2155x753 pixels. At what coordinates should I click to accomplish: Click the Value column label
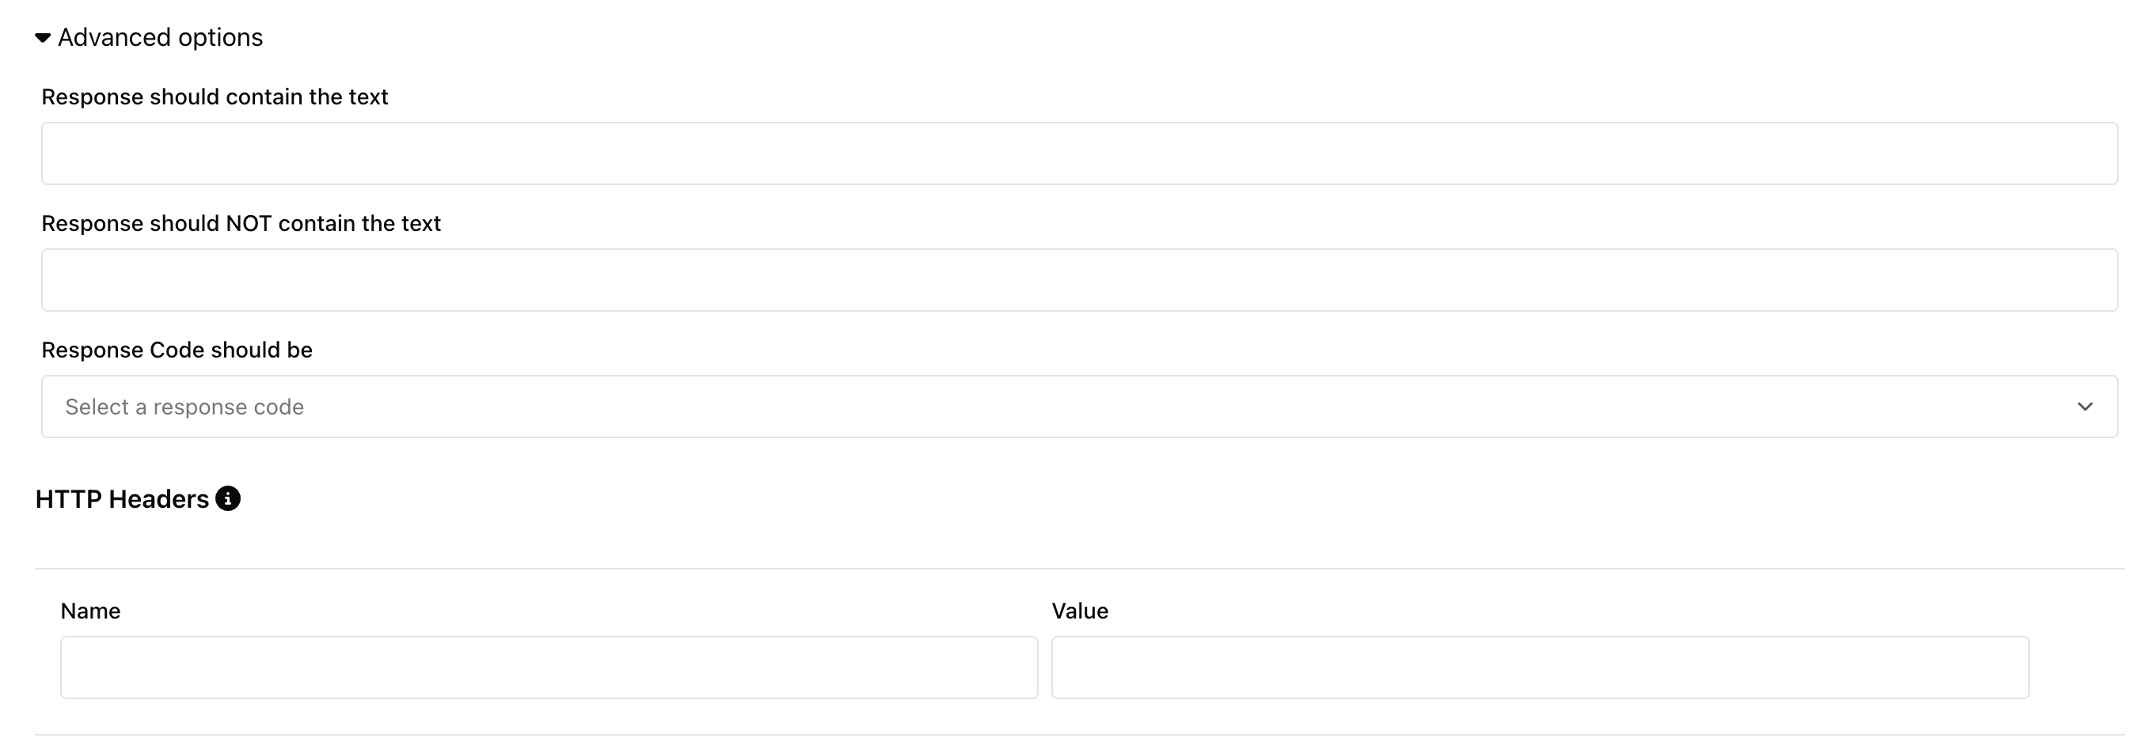pyautogui.click(x=1080, y=610)
